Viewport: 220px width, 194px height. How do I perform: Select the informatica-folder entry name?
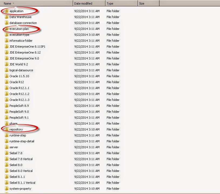pos(21,41)
